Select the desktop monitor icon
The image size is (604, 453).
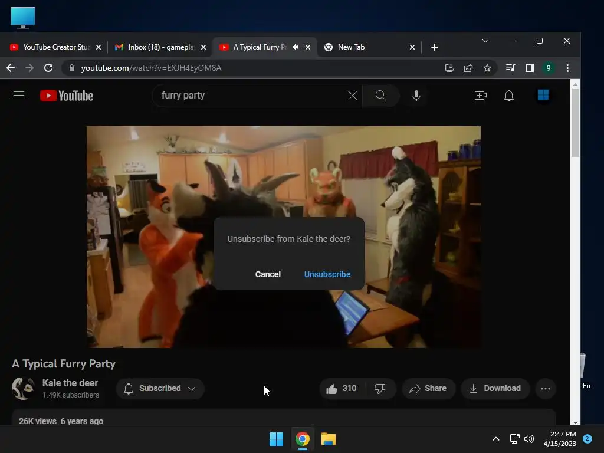pos(23,18)
